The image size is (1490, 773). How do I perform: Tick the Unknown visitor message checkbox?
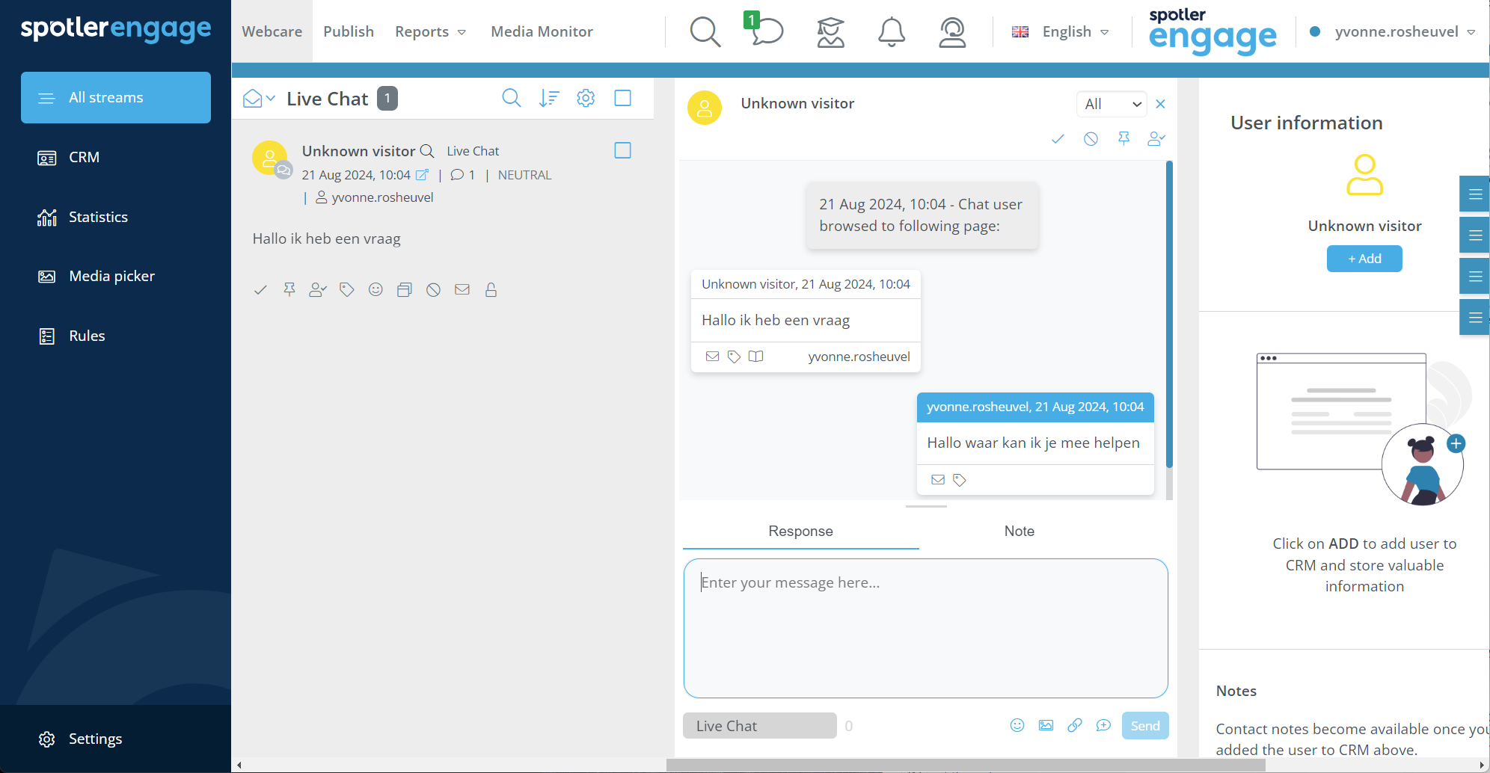(622, 150)
